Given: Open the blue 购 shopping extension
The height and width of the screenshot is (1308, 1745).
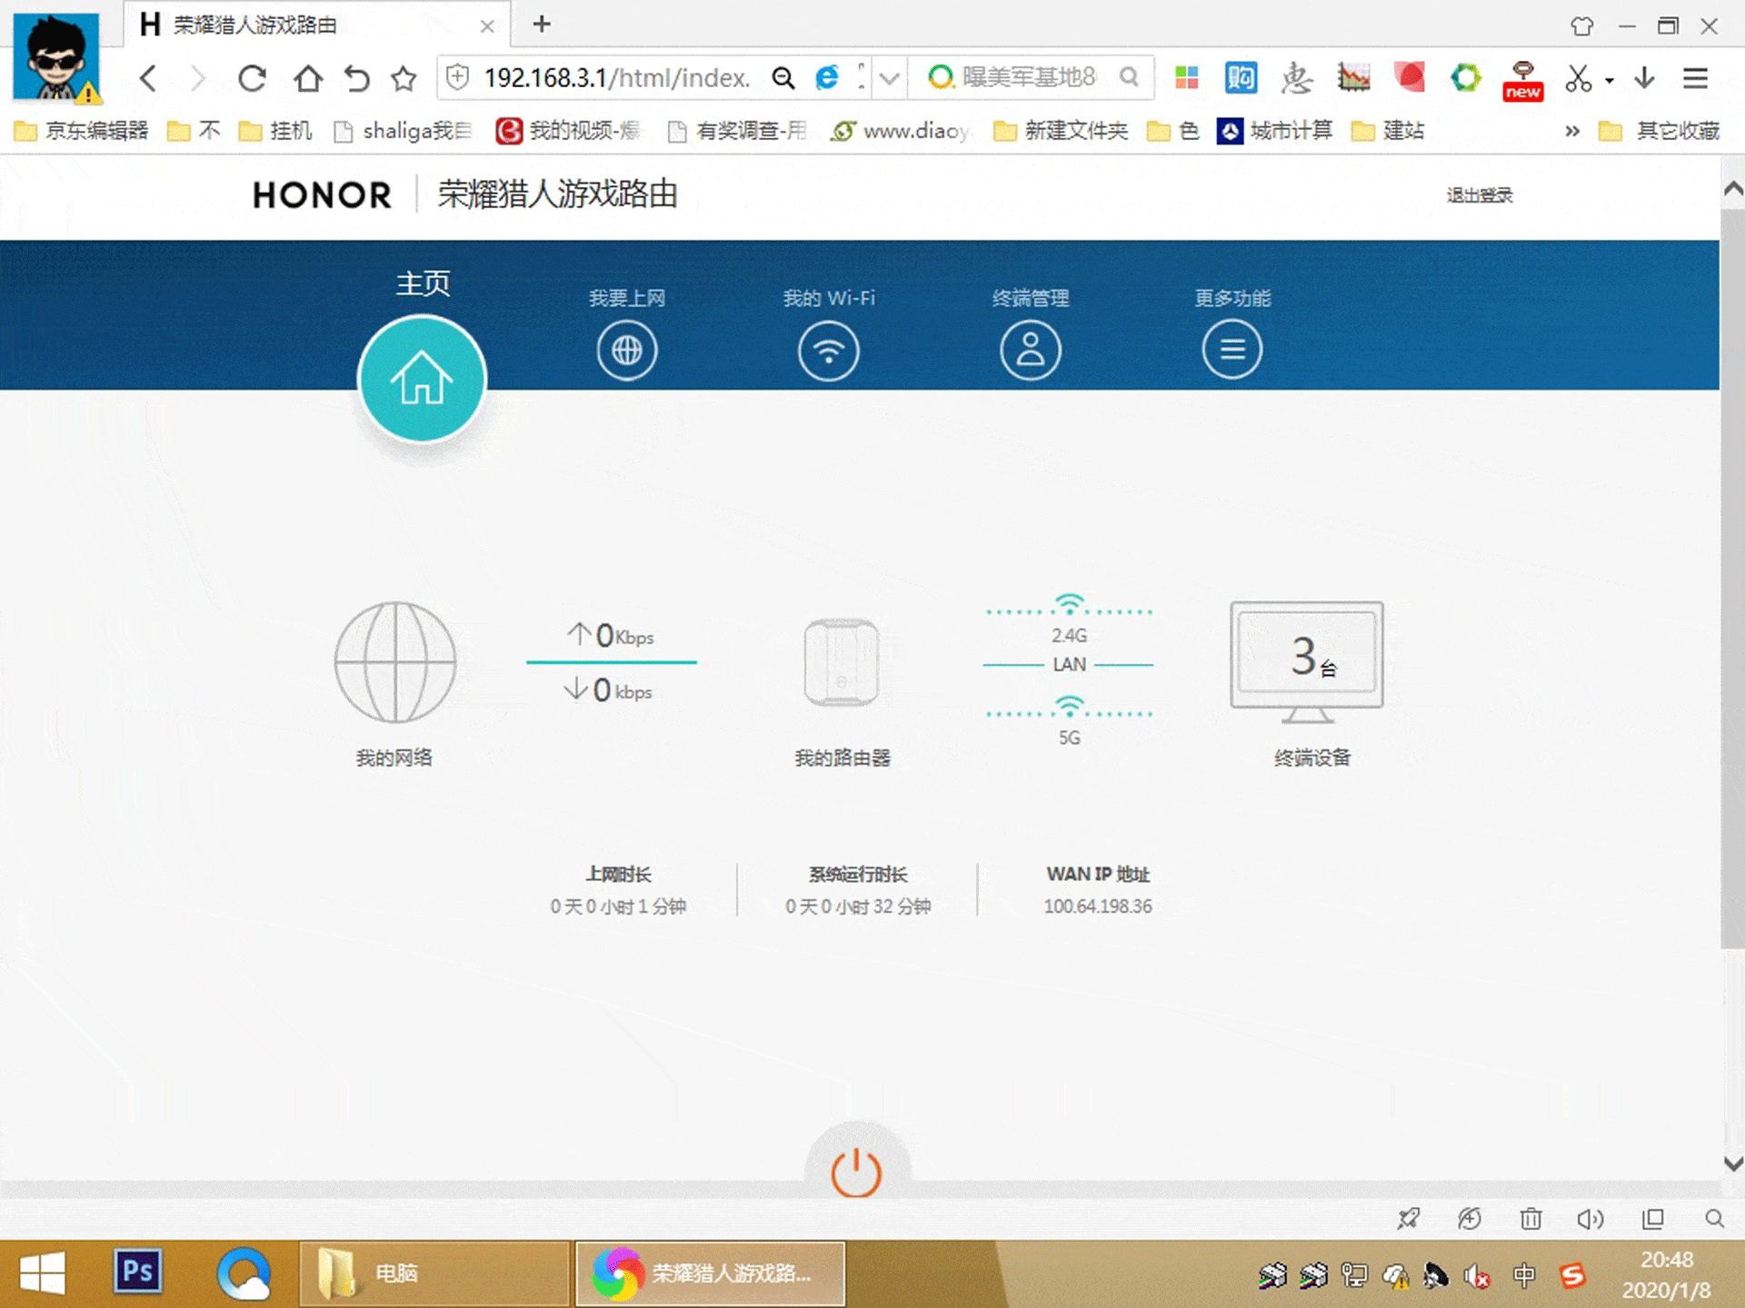Looking at the screenshot, I should [1241, 78].
